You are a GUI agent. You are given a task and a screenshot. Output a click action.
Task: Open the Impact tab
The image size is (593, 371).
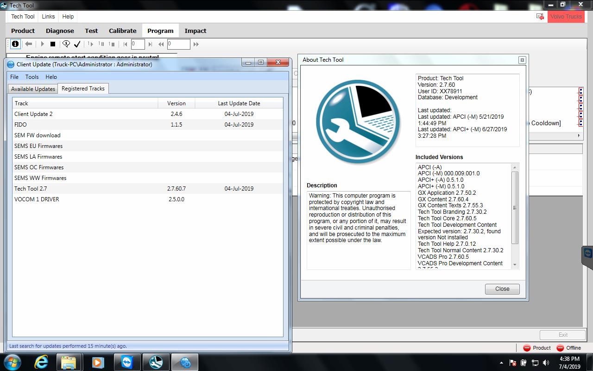pyautogui.click(x=196, y=31)
